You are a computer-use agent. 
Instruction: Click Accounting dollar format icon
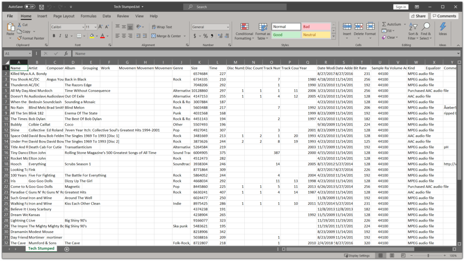click(x=195, y=36)
